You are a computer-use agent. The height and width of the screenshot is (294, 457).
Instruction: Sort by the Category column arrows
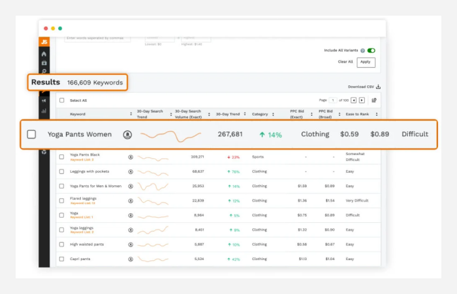tap(273, 114)
